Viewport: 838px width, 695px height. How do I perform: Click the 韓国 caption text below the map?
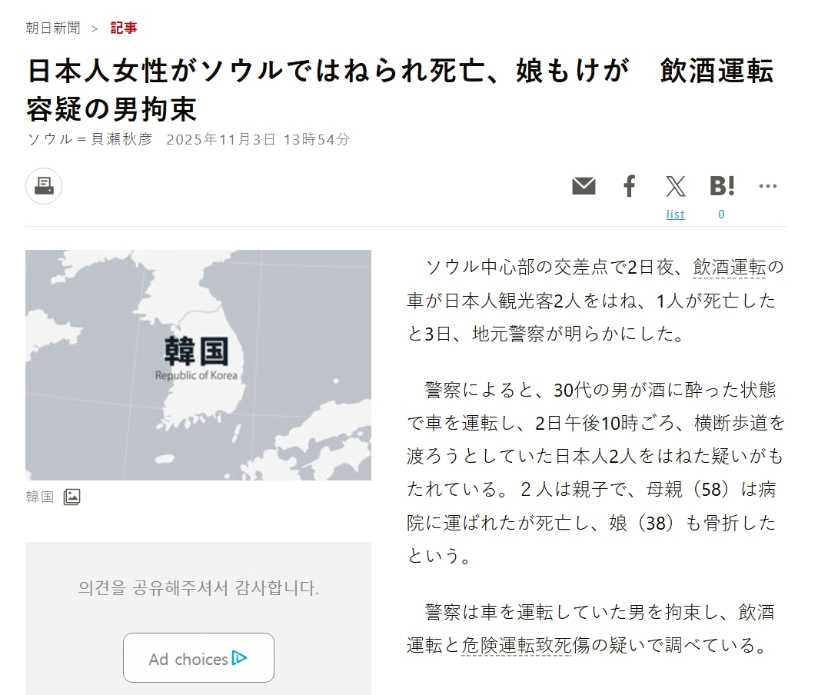tap(40, 497)
